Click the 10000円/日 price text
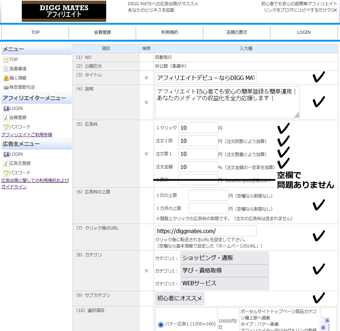340x331 pixels. pos(228,324)
